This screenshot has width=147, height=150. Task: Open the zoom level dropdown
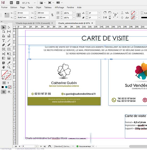pyautogui.click(x=35, y=3)
